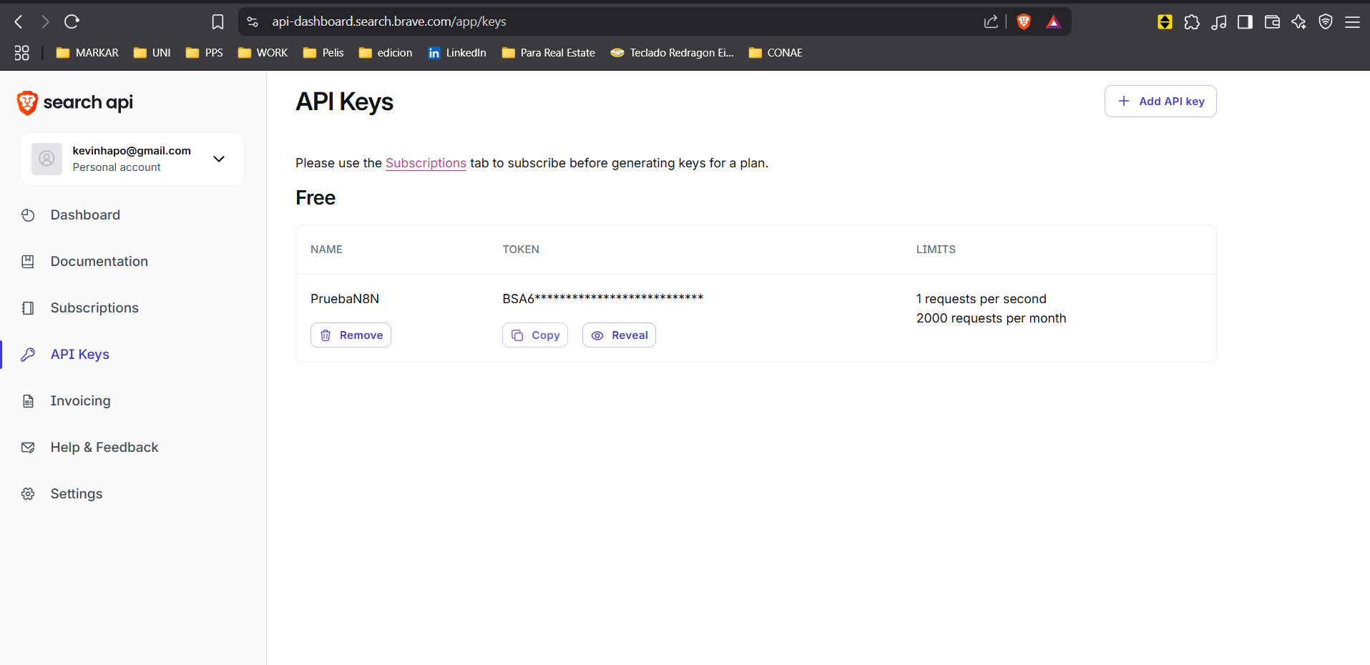The width and height of the screenshot is (1370, 665).
Task: Open Brave Rewards triangle icon
Action: pos(1053,22)
